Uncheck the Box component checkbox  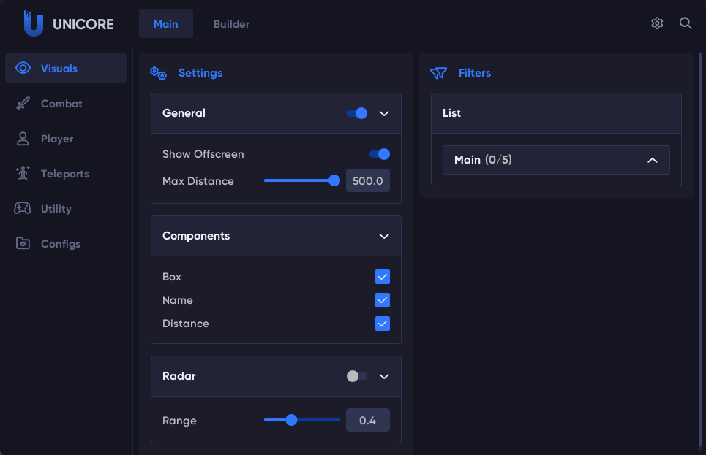click(383, 277)
